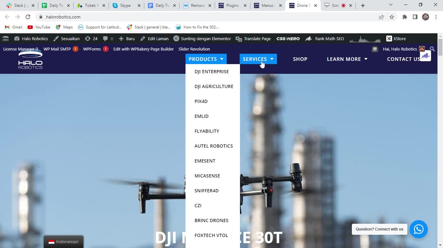443x248 pixels.
Task: Reload the page with the browser refresh icon
Action: pyautogui.click(x=28, y=17)
